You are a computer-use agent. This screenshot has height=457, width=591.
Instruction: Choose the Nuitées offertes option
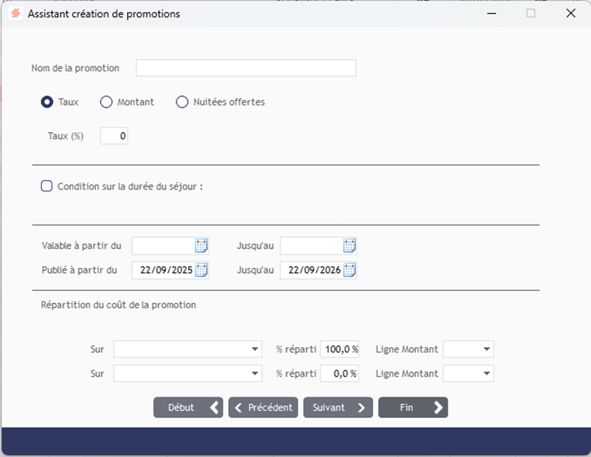182,102
